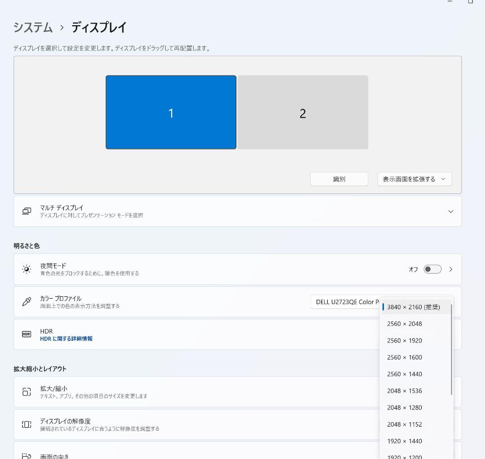The height and width of the screenshot is (459, 485).
Task: Click the color profile eyedropper icon
Action: 26,302
